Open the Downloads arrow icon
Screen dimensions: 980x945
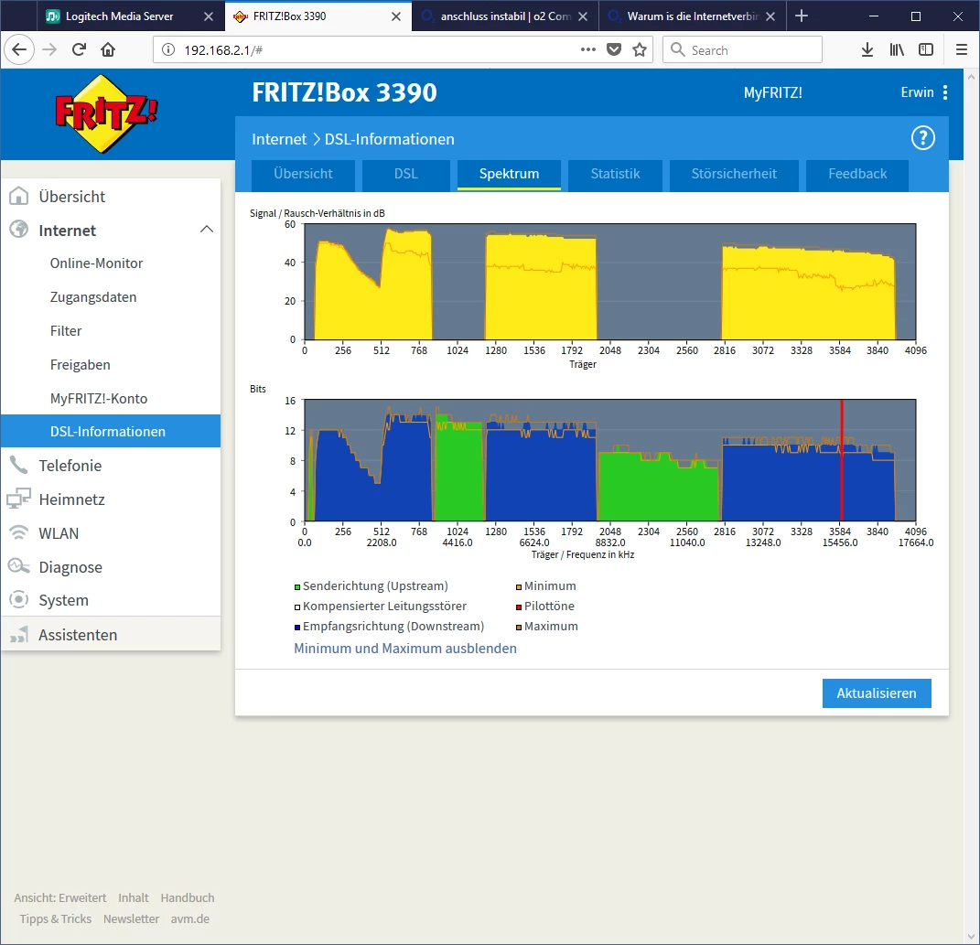867,49
